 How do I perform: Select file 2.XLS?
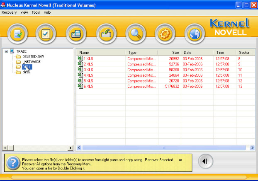(x=88, y=64)
